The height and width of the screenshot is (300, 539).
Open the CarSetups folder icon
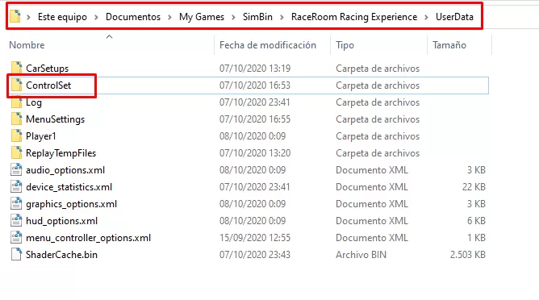(16, 68)
